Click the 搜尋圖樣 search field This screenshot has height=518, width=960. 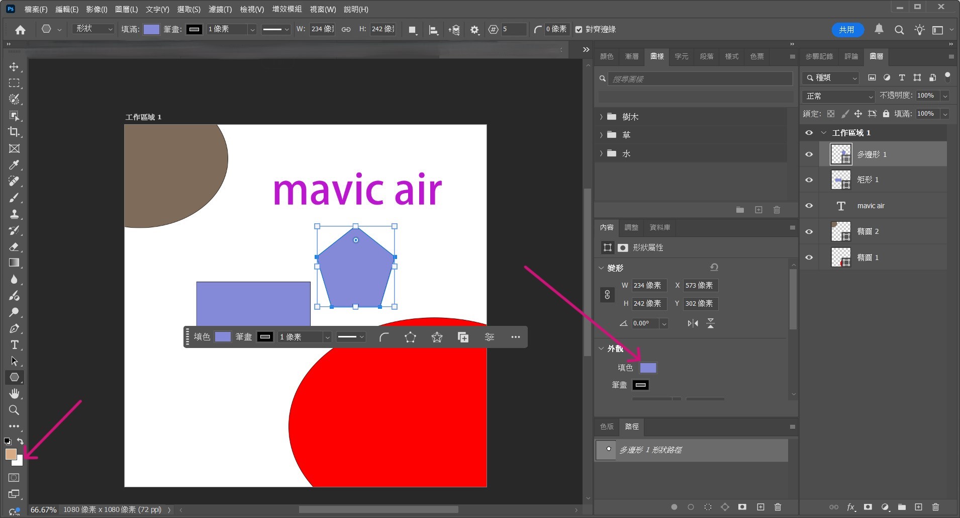pos(700,79)
